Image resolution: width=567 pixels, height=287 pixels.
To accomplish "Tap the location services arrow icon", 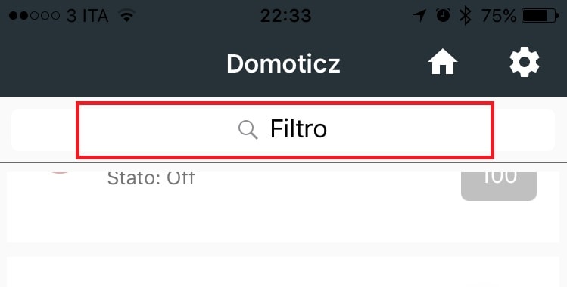I will pyautogui.click(x=419, y=16).
